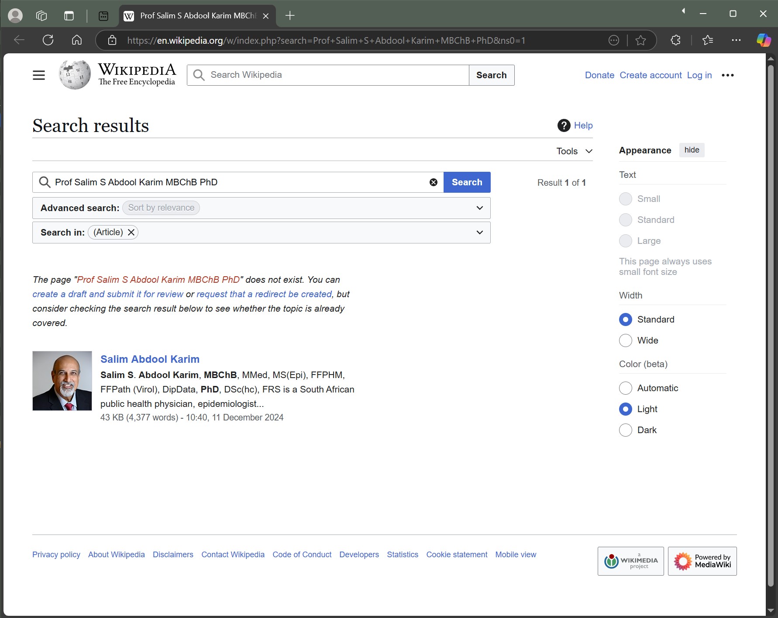This screenshot has height=618, width=778.
Task: Open Salim Abdool Karim portrait thumbnail
Action: pyautogui.click(x=62, y=381)
